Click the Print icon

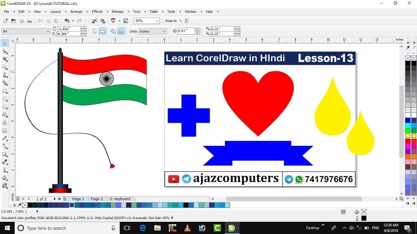click(x=30, y=21)
